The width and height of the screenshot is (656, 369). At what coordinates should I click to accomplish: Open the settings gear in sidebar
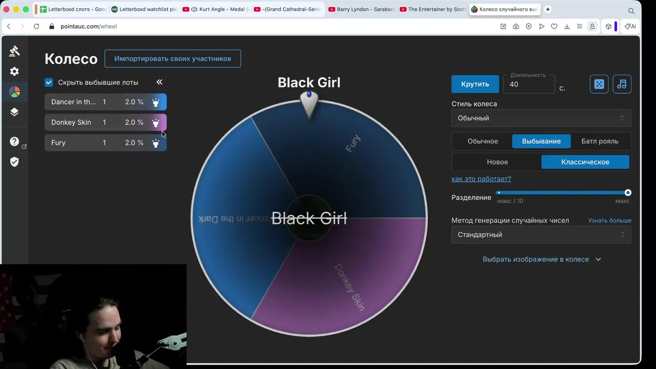(x=14, y=71)
